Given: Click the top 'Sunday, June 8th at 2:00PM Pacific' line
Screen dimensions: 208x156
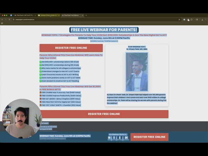Looking at the screenshot, I should tap(104, 38).
